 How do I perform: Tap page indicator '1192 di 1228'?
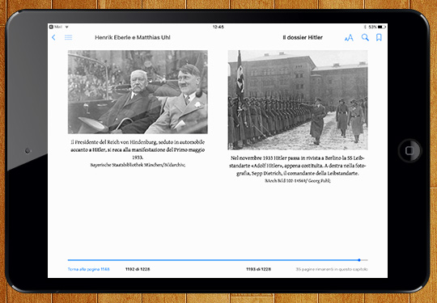[x=138, y=269]
